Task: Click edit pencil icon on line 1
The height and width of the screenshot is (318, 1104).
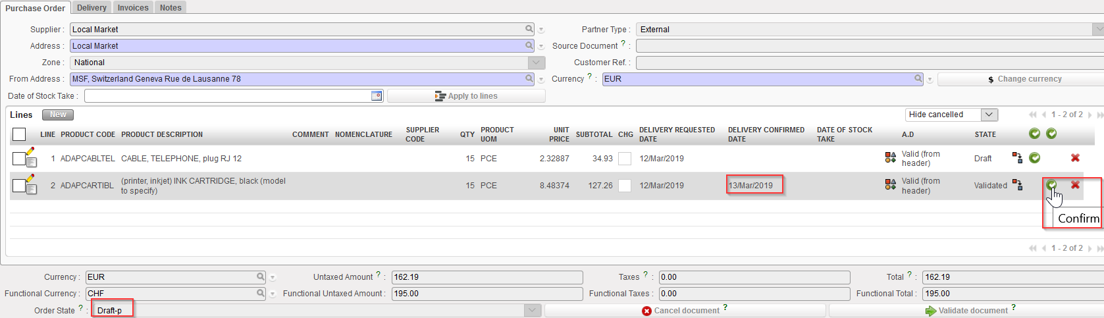Action: coord(30,152)
